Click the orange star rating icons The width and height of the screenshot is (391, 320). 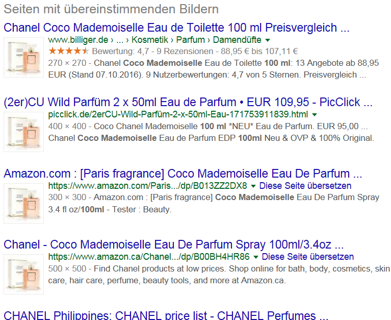[69, 51]
